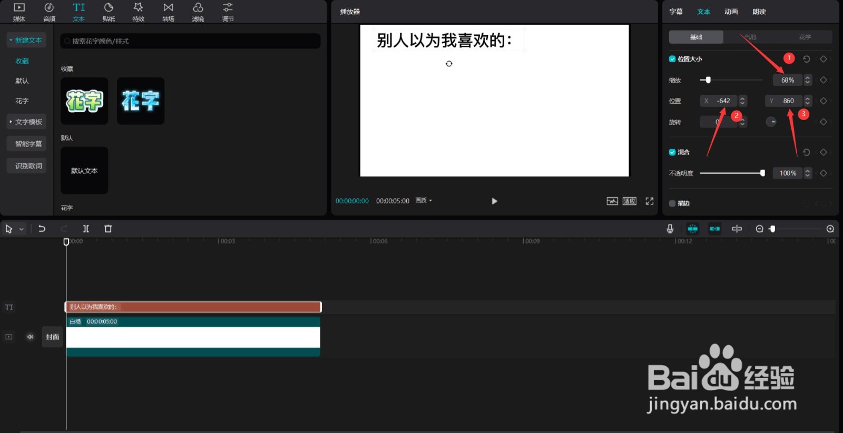
Task: Switch to 字幕 subtitles tab
Action: [x=675, y=12]
